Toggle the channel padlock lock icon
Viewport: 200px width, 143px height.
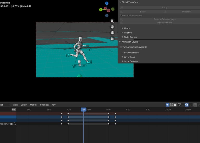[15, 124]
